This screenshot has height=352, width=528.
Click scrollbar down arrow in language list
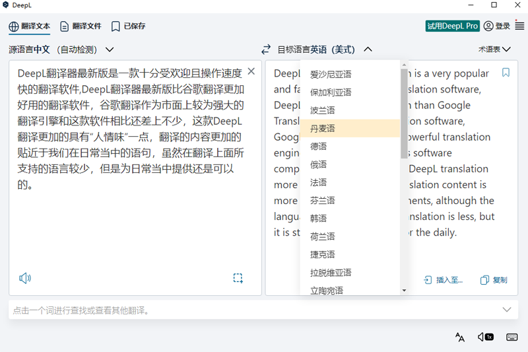tap(404, 291)
